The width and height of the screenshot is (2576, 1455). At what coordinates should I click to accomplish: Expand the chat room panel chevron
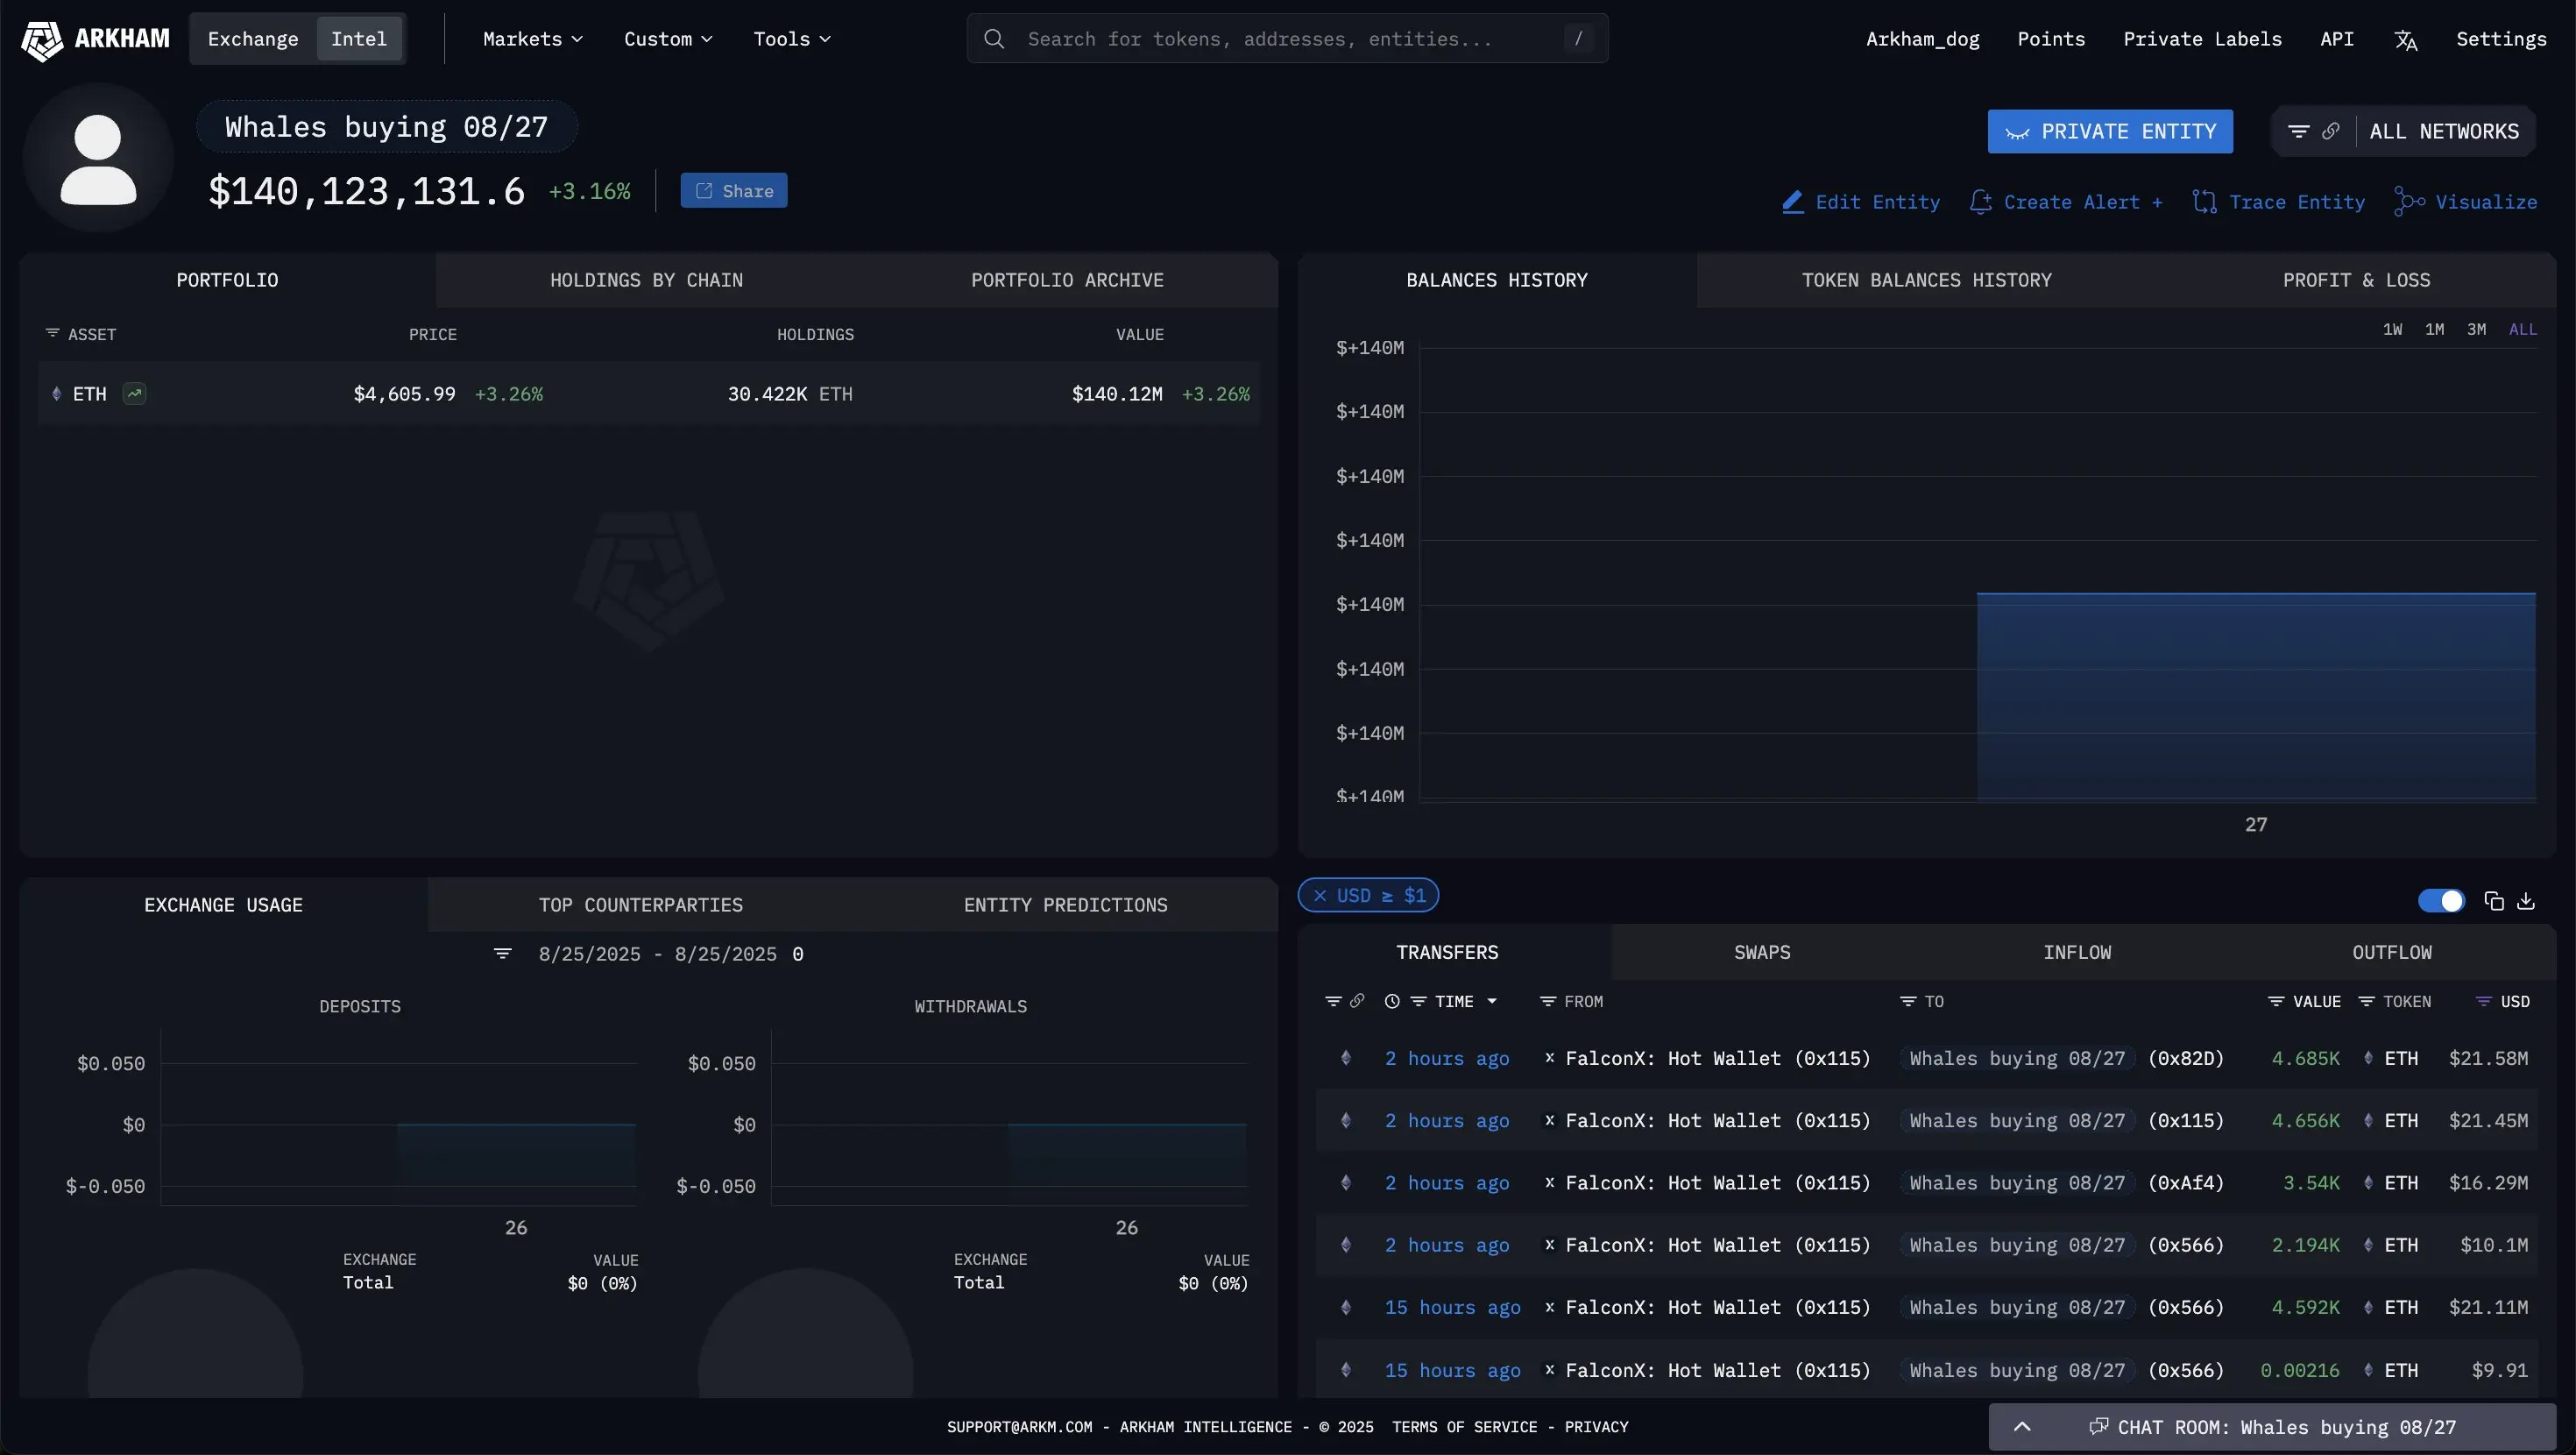coord(2021,1427)
